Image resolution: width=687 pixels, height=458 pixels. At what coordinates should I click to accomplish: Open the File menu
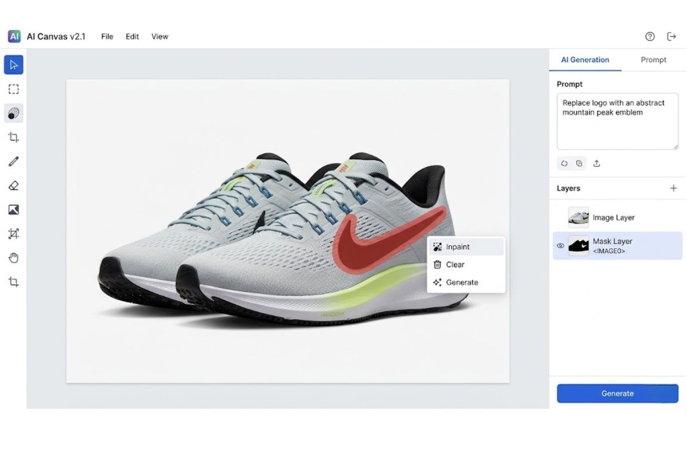107,36
